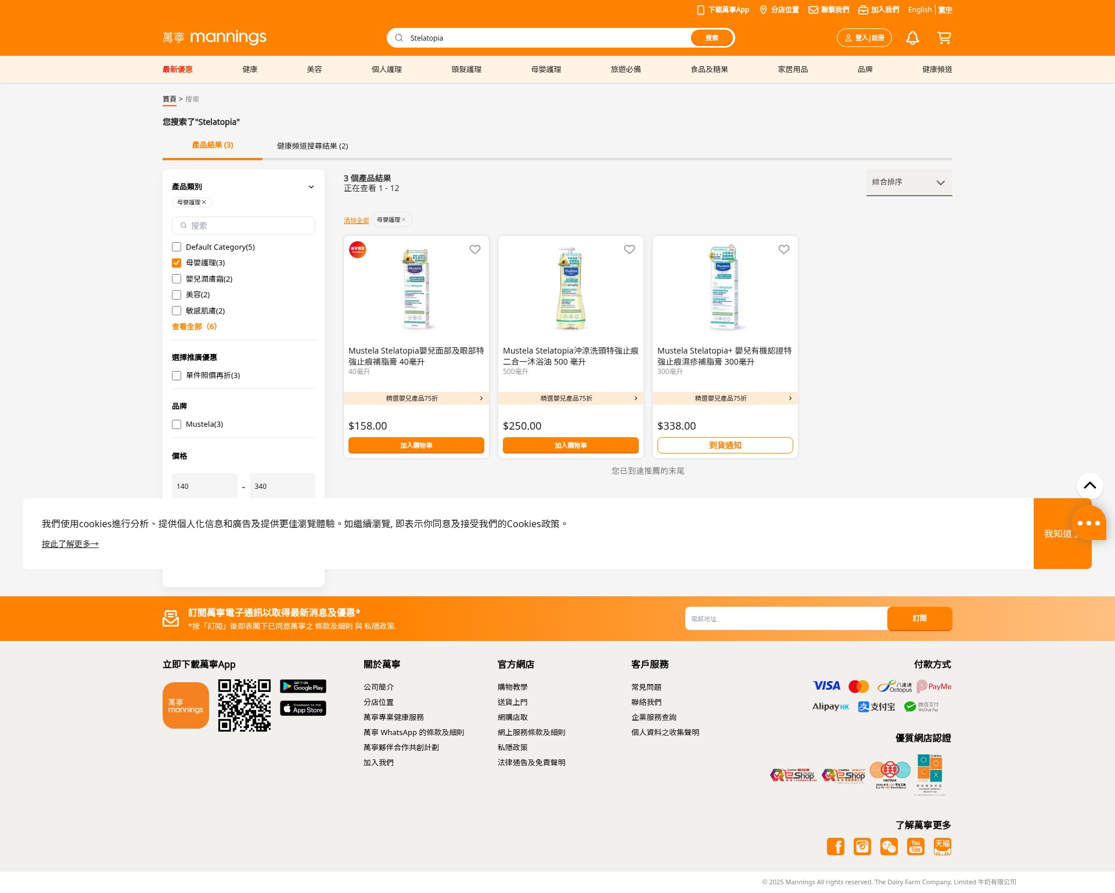Open the 健康頻道 navigation menu
The image size is (1115, 893).
coord(937,69)
